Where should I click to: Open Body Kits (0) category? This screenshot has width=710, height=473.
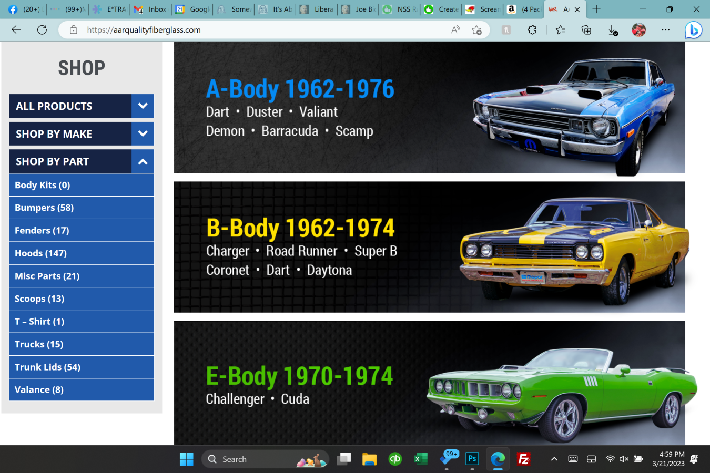[82, 185]
